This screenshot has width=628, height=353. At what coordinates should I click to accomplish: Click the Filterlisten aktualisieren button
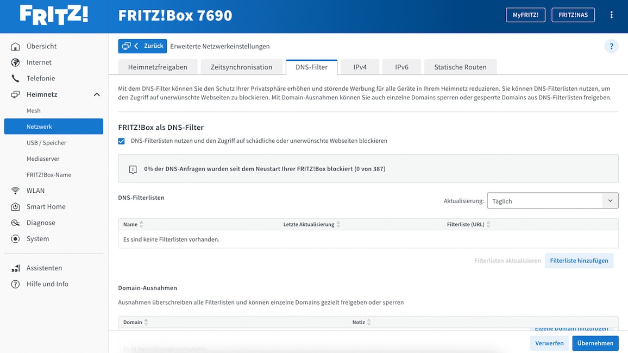click(x=507, y=261)
